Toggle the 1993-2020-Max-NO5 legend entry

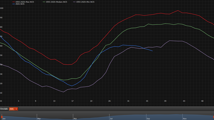[x=23, y=2]
